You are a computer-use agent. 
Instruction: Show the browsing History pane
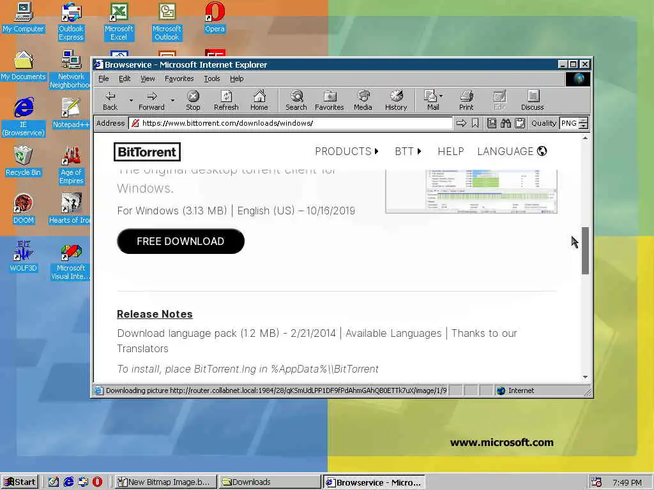(x=396, y=100)
